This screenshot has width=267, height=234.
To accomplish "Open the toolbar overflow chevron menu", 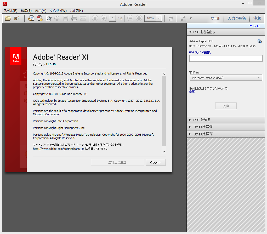I will pyautogui.click(x=191, y=18).
